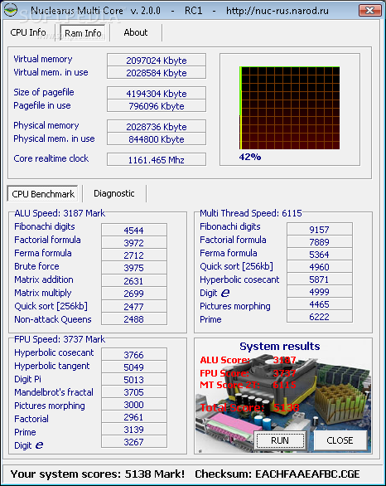386x486 pixels.
Task: Click the FPU Hyperbolic cosecant score 3766
Action: pyautogui.click(x=134, y=354)
